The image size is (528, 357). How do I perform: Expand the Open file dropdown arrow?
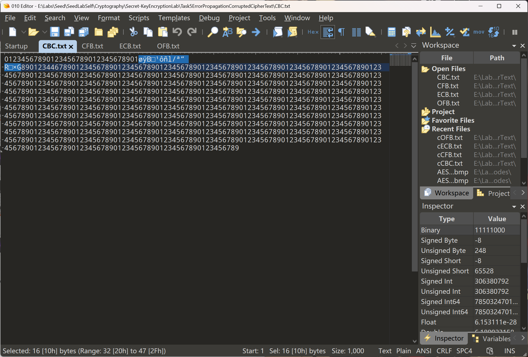click(44, 32)
